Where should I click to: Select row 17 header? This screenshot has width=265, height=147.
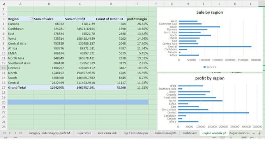tap(4, 87)
